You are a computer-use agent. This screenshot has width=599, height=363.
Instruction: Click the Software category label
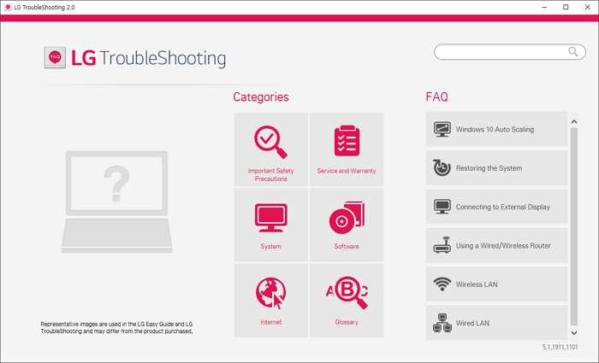[x=347, y=246]
